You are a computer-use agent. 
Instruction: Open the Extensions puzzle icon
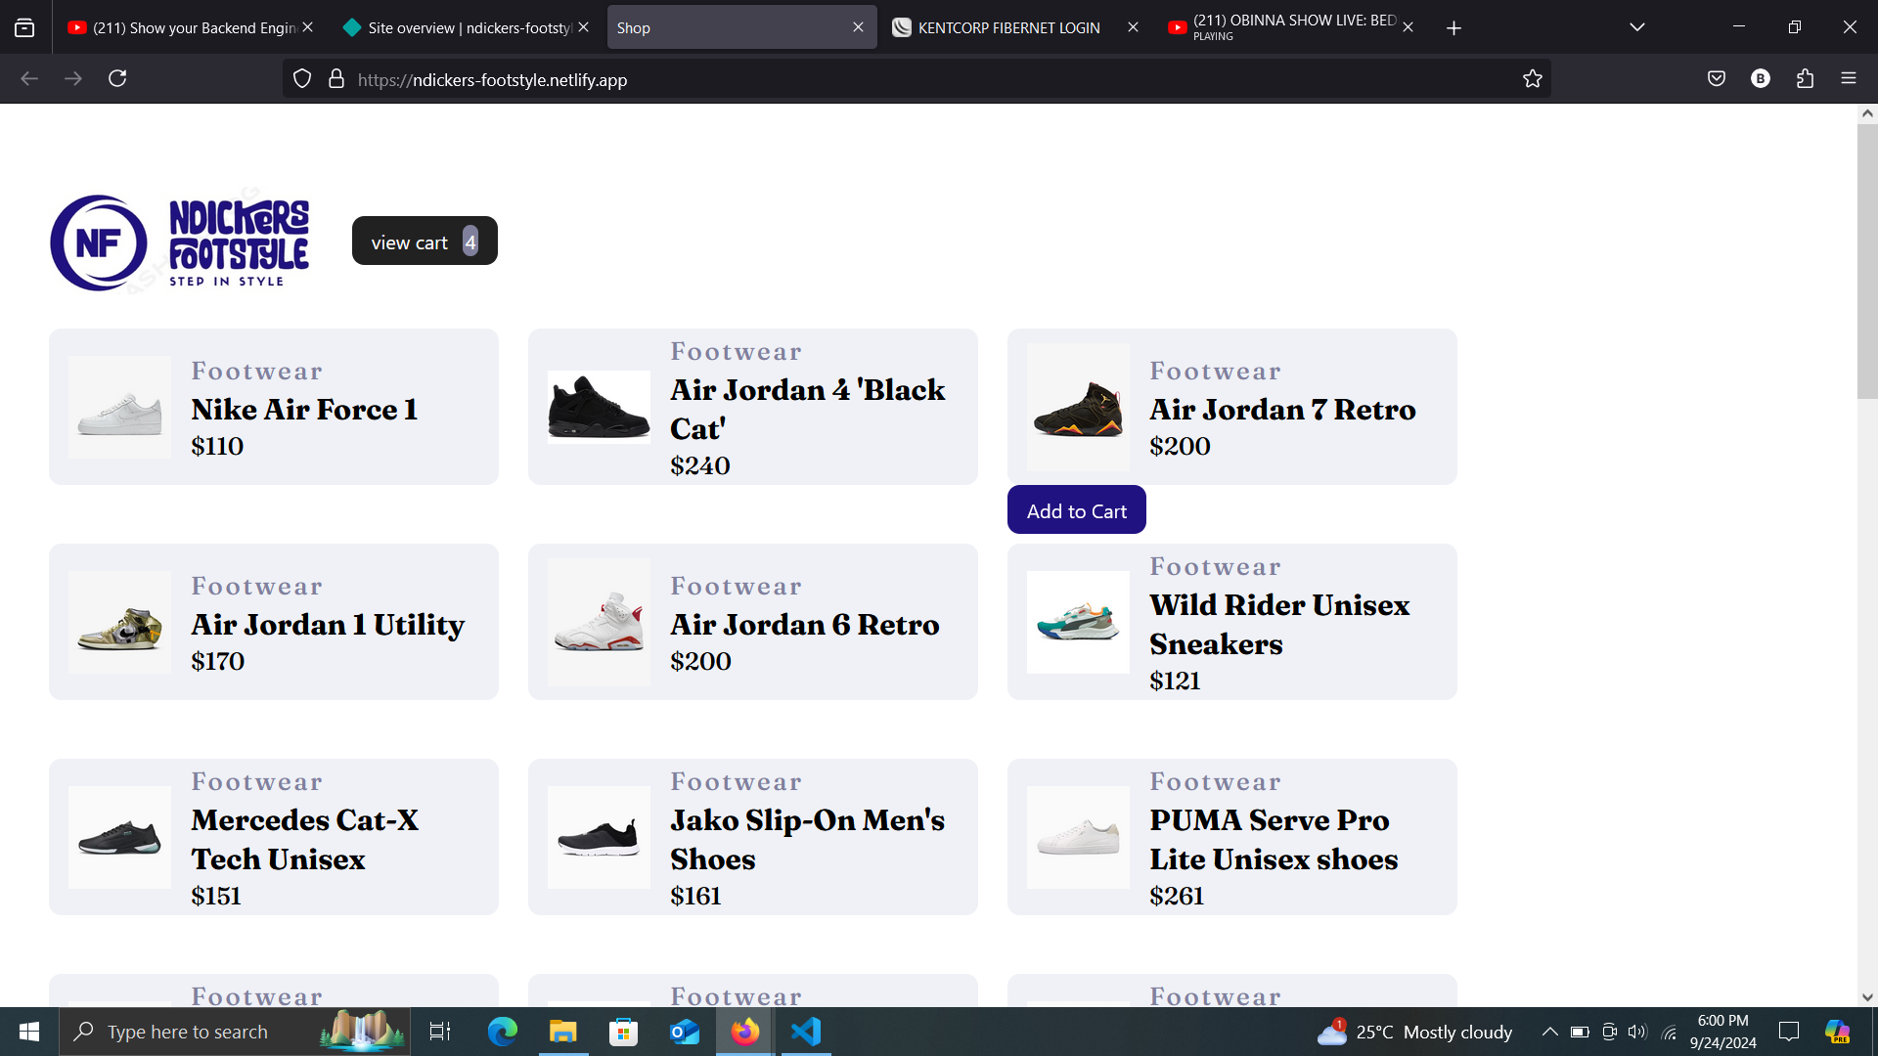1805,78
